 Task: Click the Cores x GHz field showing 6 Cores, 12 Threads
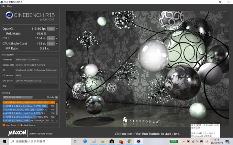coord(36,65)
